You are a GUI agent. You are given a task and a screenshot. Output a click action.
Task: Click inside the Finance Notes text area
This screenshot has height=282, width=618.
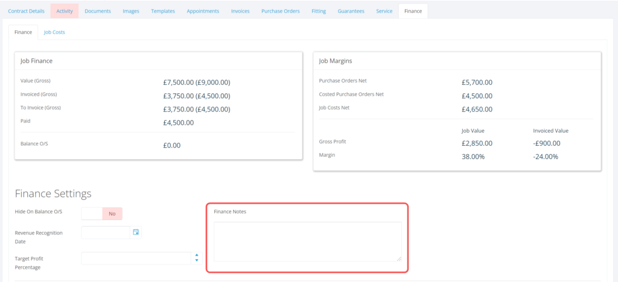click(x=307, y=241)
